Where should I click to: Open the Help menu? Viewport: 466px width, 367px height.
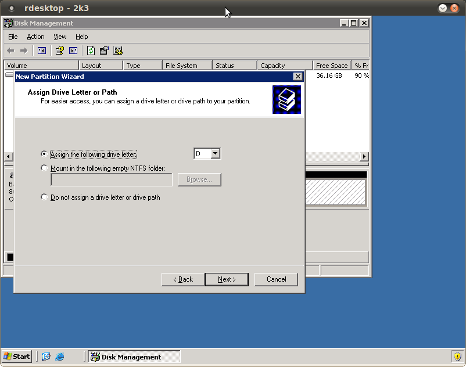pos(82,37)
